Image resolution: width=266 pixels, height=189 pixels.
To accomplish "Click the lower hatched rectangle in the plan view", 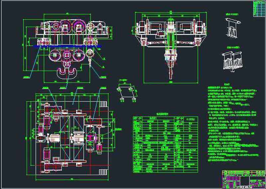I will [103, 172].
